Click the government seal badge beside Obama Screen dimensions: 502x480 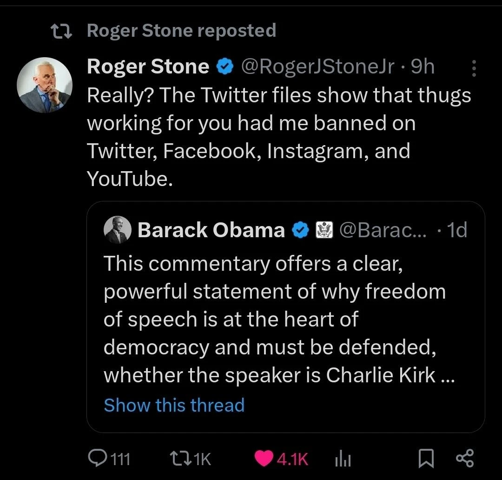click(x=324, y=230)
